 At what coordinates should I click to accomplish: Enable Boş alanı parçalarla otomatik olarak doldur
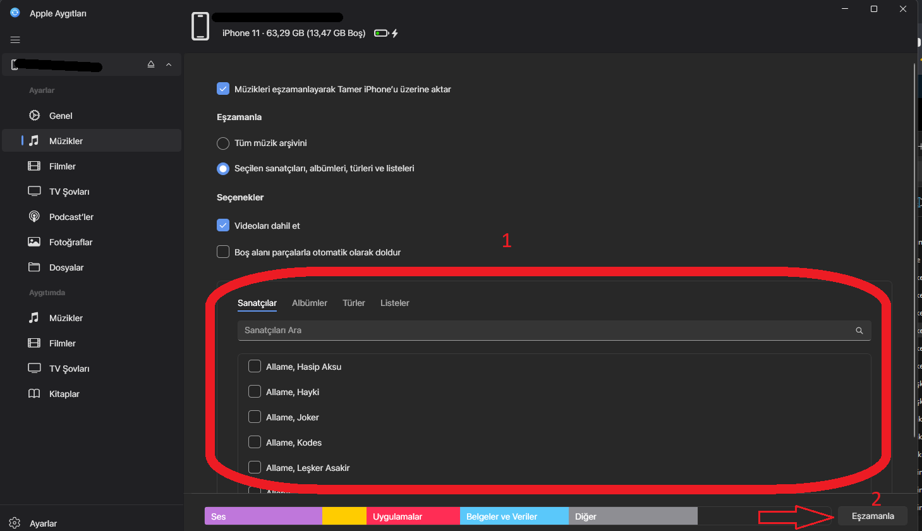point(223,252)
